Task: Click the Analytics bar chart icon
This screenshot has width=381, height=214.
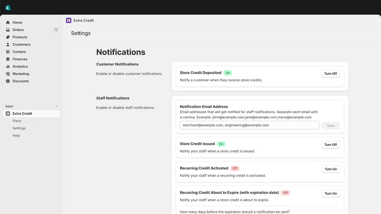Action: pos(8,66)
